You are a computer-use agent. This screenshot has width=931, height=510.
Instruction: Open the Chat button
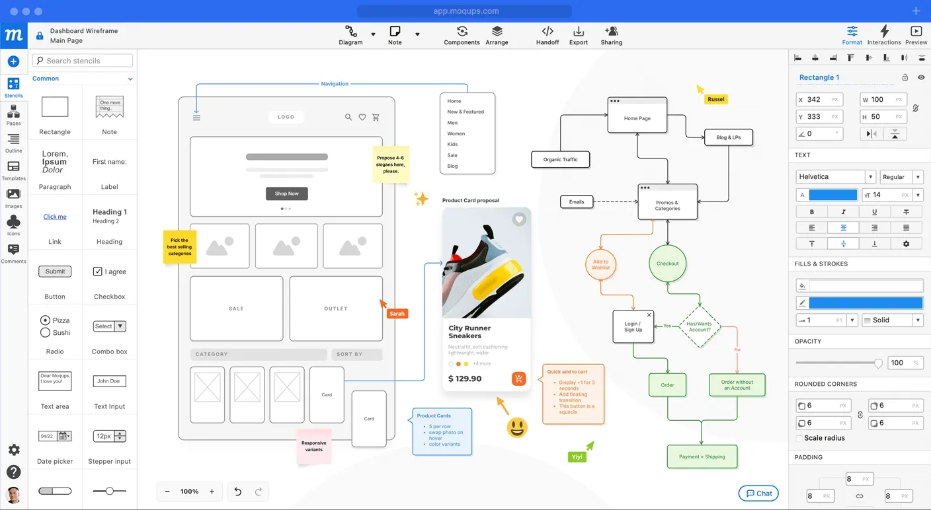click(x=758, y=493)
